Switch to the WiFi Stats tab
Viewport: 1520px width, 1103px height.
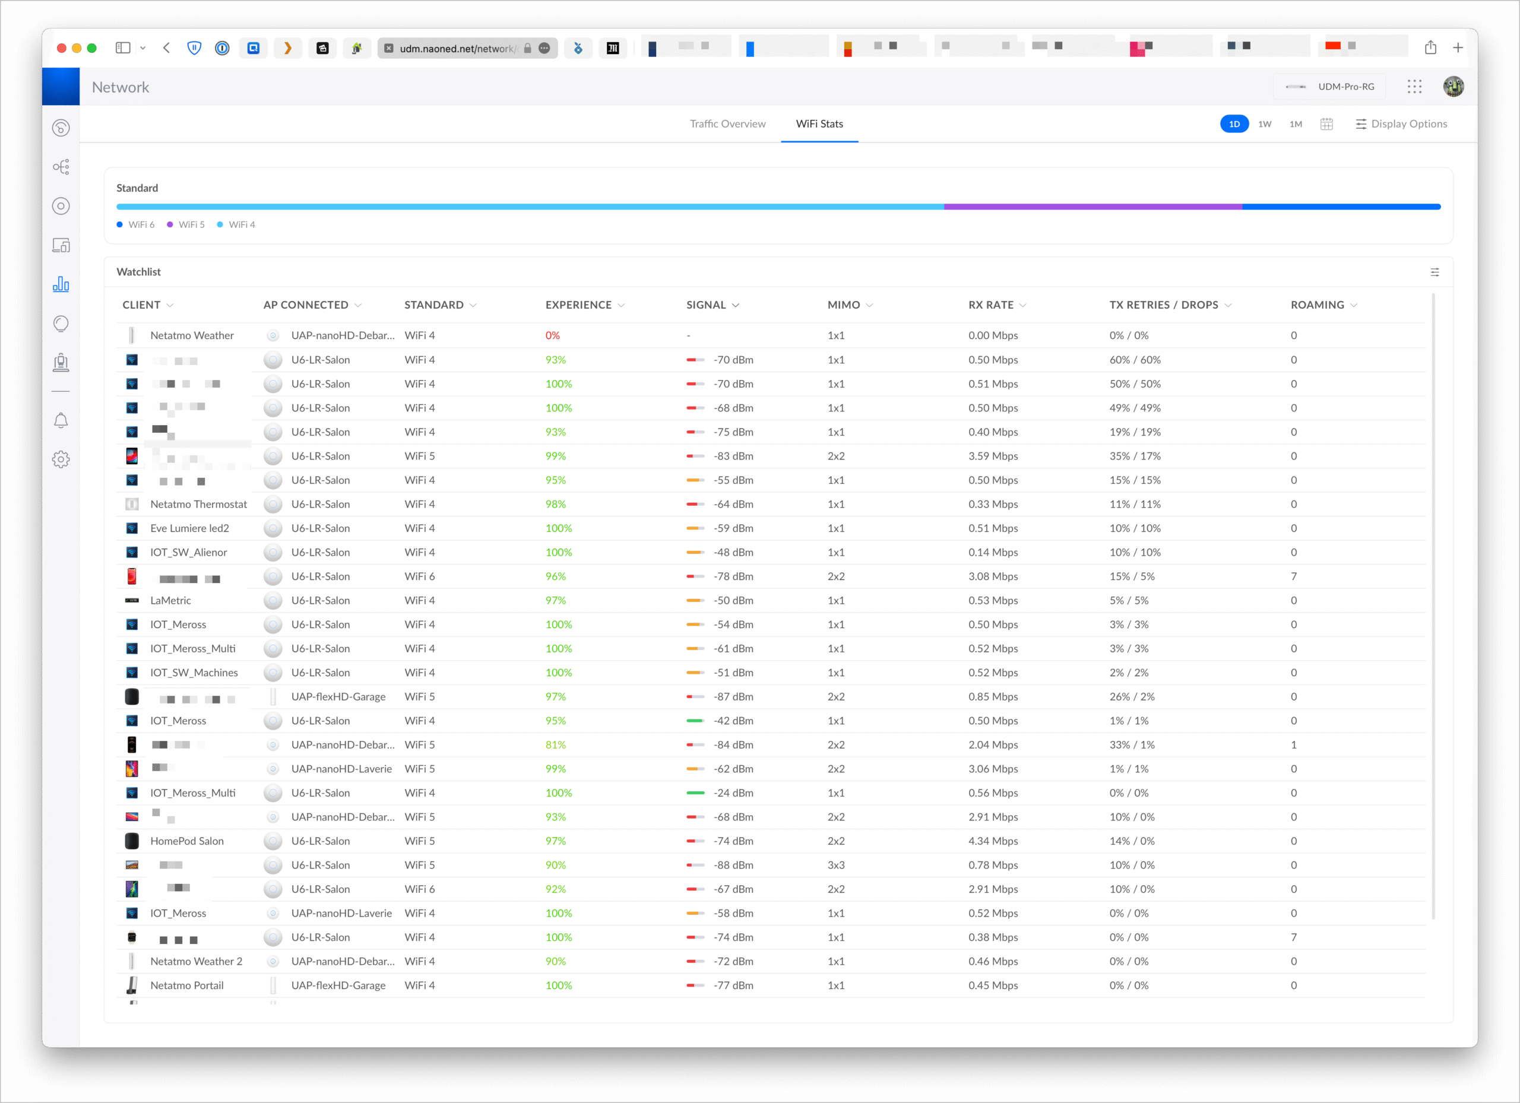point(819,124)
